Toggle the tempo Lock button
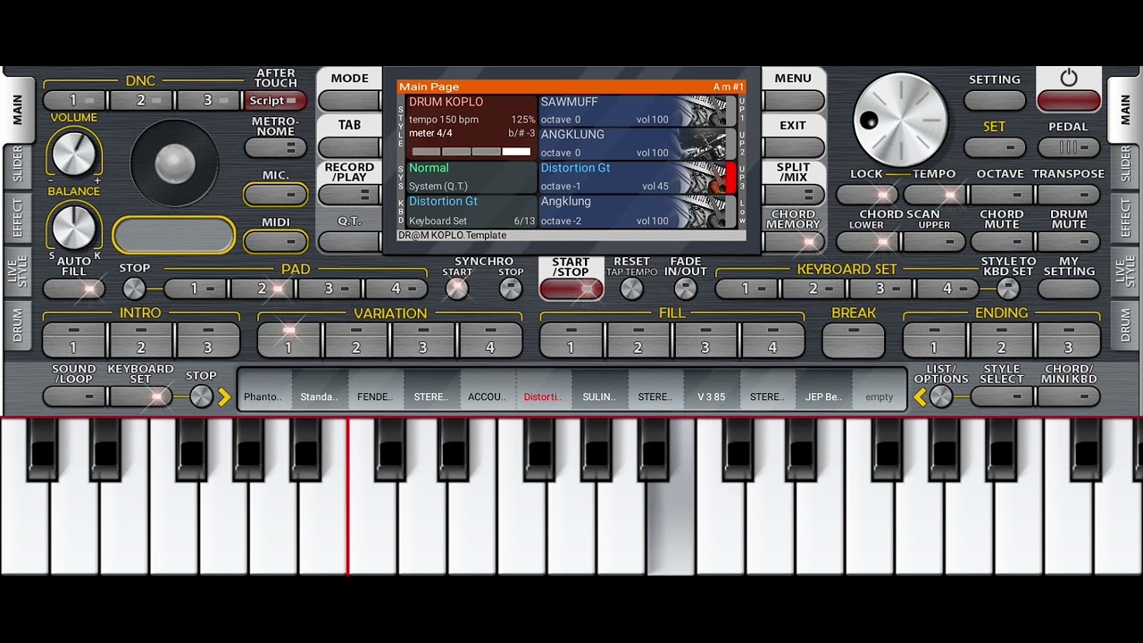Viewport: 1143px width, 643px height. [867, 195]
